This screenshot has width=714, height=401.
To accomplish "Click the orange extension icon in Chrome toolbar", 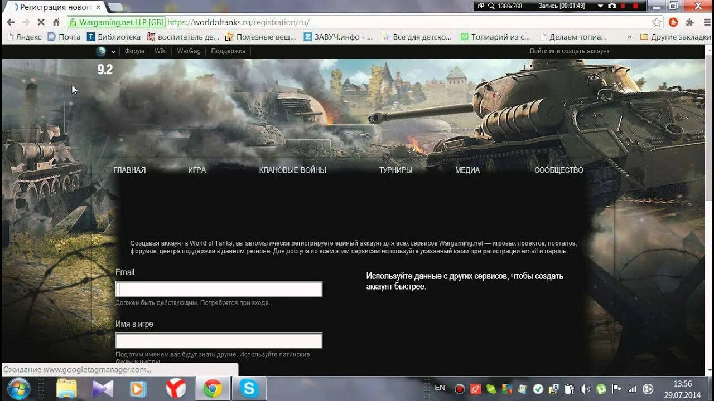I will coord(673,22).
